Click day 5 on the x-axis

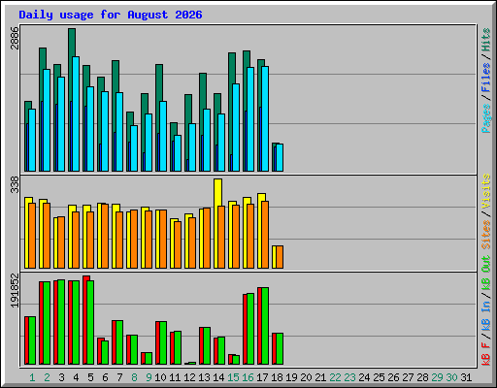90,377
